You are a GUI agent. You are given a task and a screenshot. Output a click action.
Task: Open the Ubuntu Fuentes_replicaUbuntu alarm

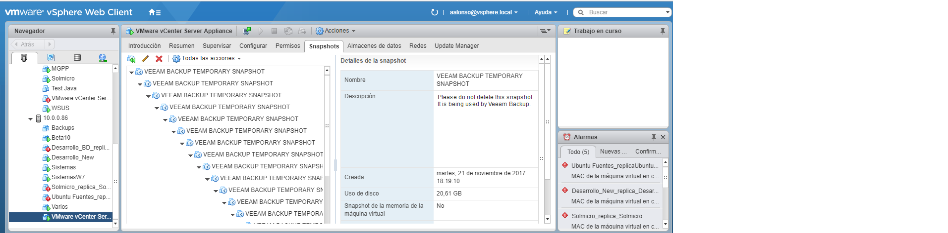click(x=614, y=166)
